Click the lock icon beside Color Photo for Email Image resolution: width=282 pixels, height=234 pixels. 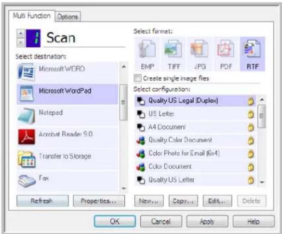click(251, 154)
